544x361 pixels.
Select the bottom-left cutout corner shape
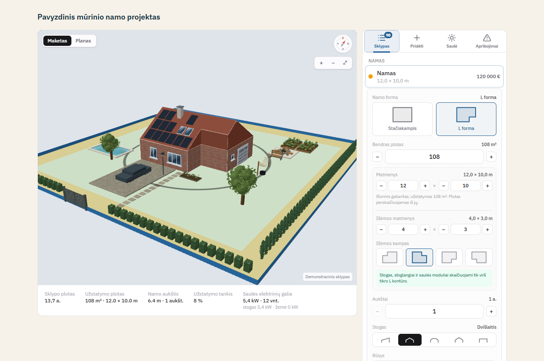479,257
